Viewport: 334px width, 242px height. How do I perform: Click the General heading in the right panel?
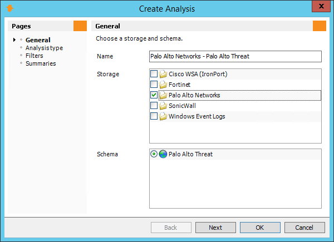[107, 26]
